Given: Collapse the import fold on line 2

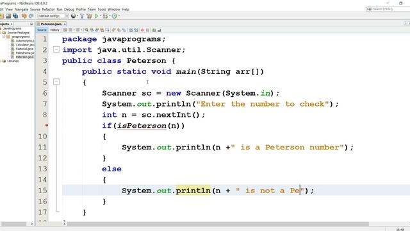Looking at the screenshot, I should coord(56,49).
